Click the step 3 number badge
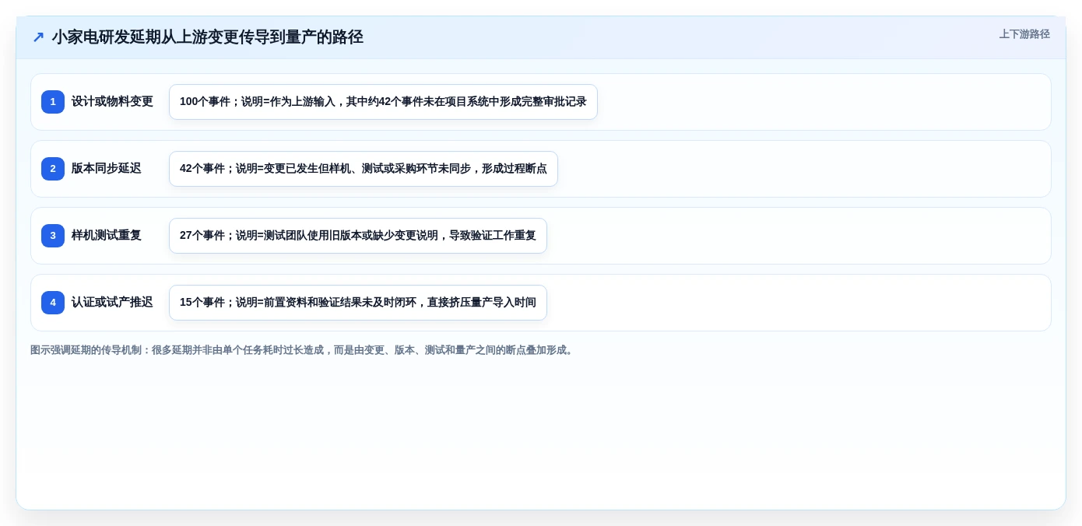This screenshot has width=1082, height=526. 53,236
